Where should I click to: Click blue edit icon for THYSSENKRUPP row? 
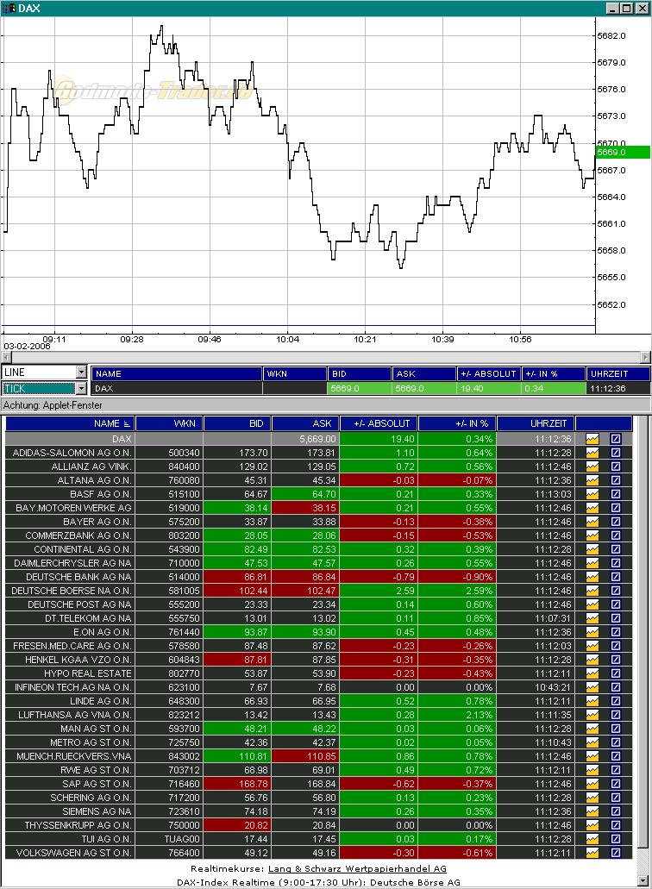click(616, 825)
